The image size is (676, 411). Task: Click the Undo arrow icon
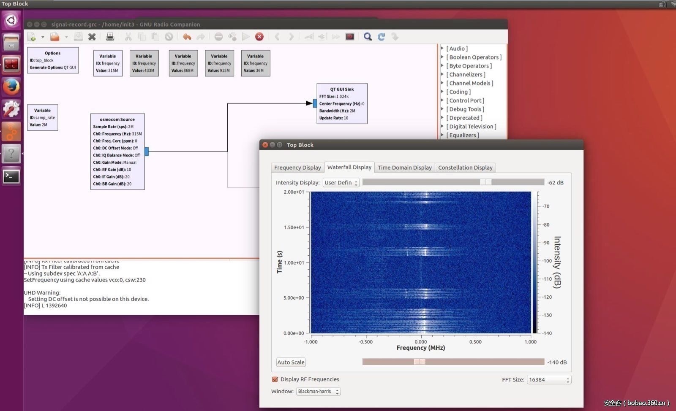pyautogui.click(x=187, y=37)
